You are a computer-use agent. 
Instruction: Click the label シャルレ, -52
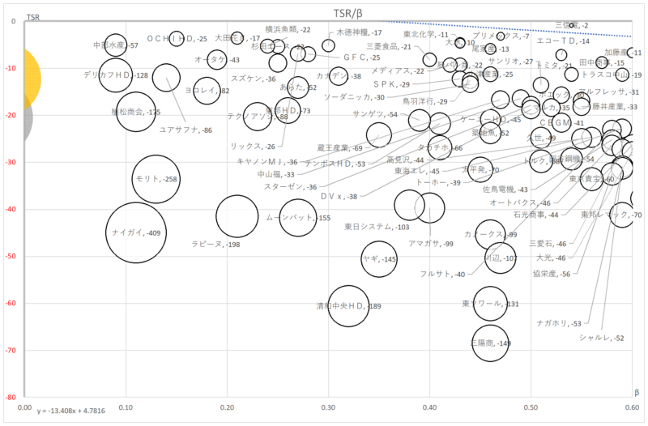pyautogui.click(x=601, y=338)
